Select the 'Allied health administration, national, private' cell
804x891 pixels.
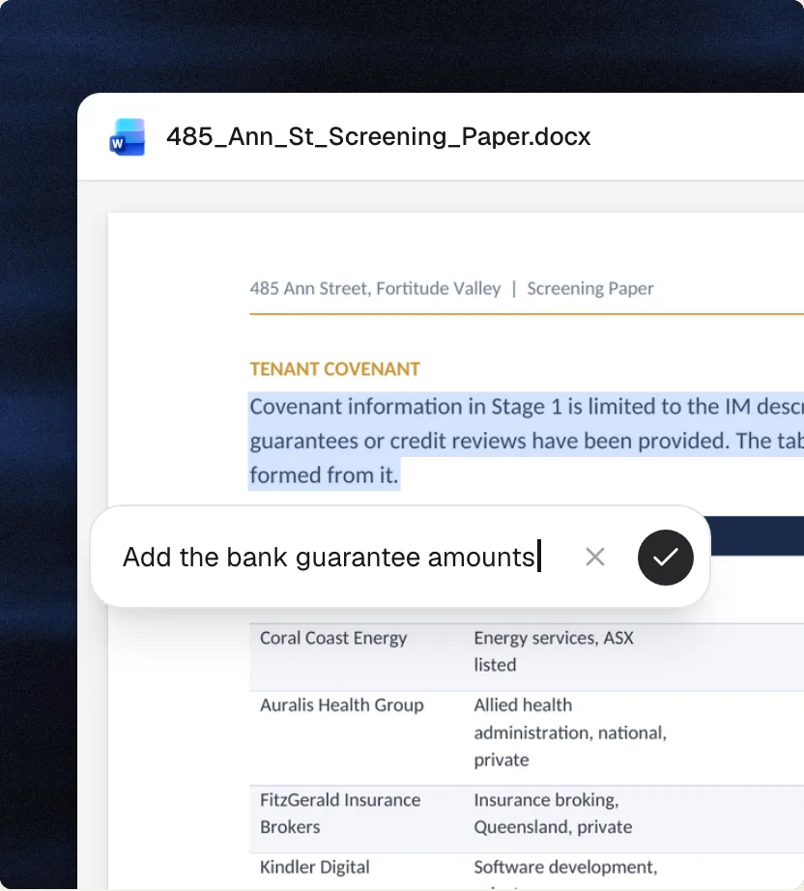pos(570,733)
